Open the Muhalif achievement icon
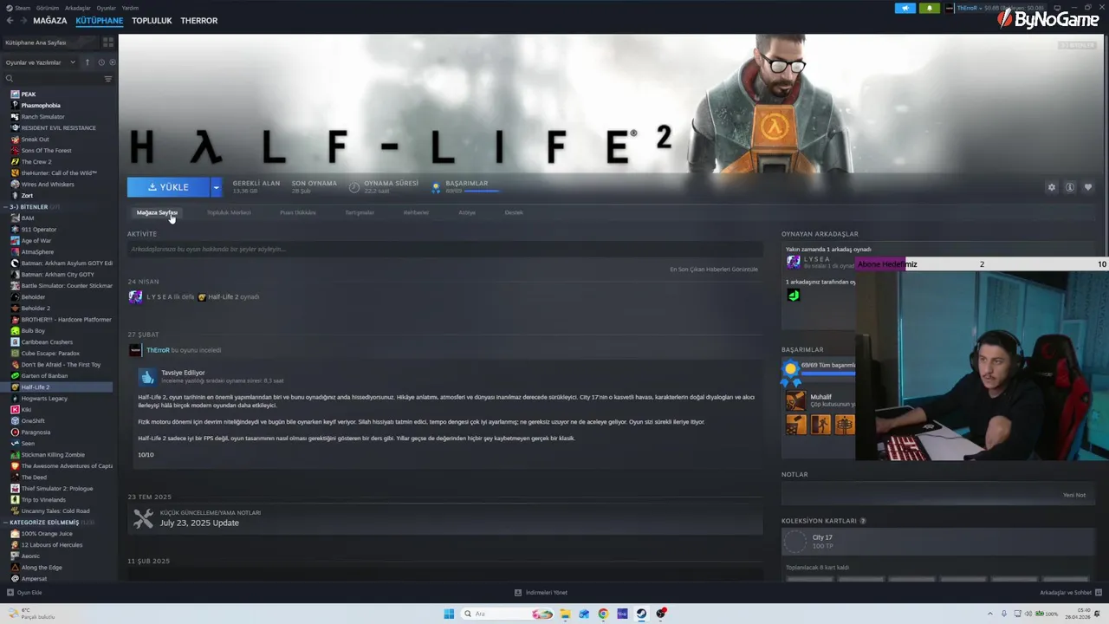 pos(795,400)
